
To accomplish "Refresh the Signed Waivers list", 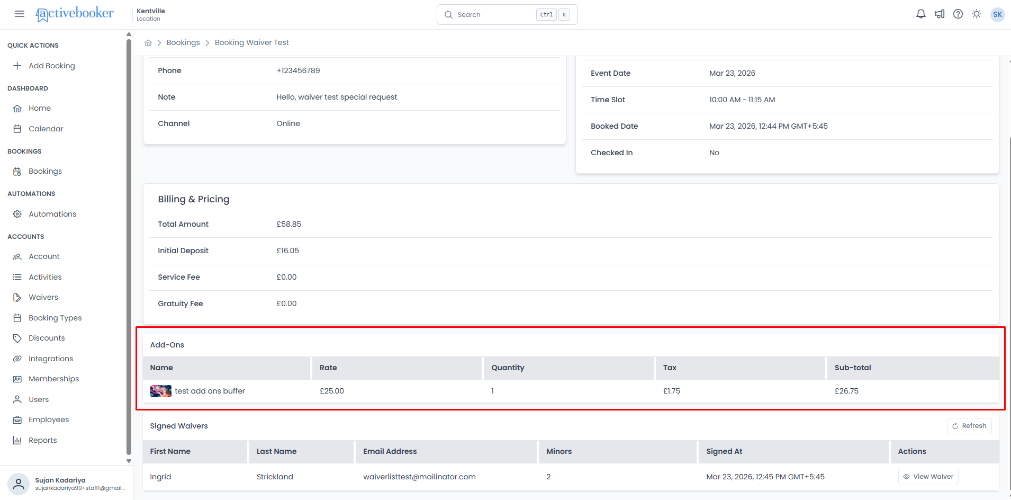I will click(x=969, y=426).
